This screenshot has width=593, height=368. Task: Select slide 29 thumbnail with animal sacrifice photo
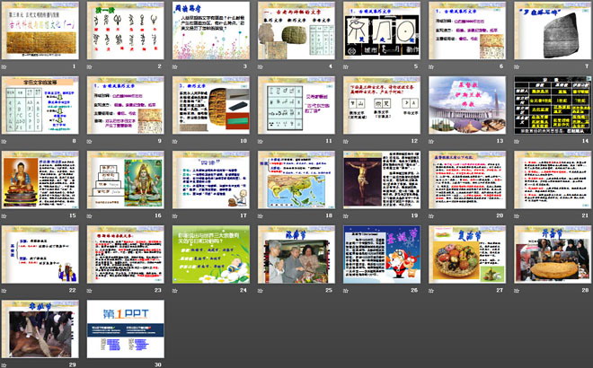40,329
